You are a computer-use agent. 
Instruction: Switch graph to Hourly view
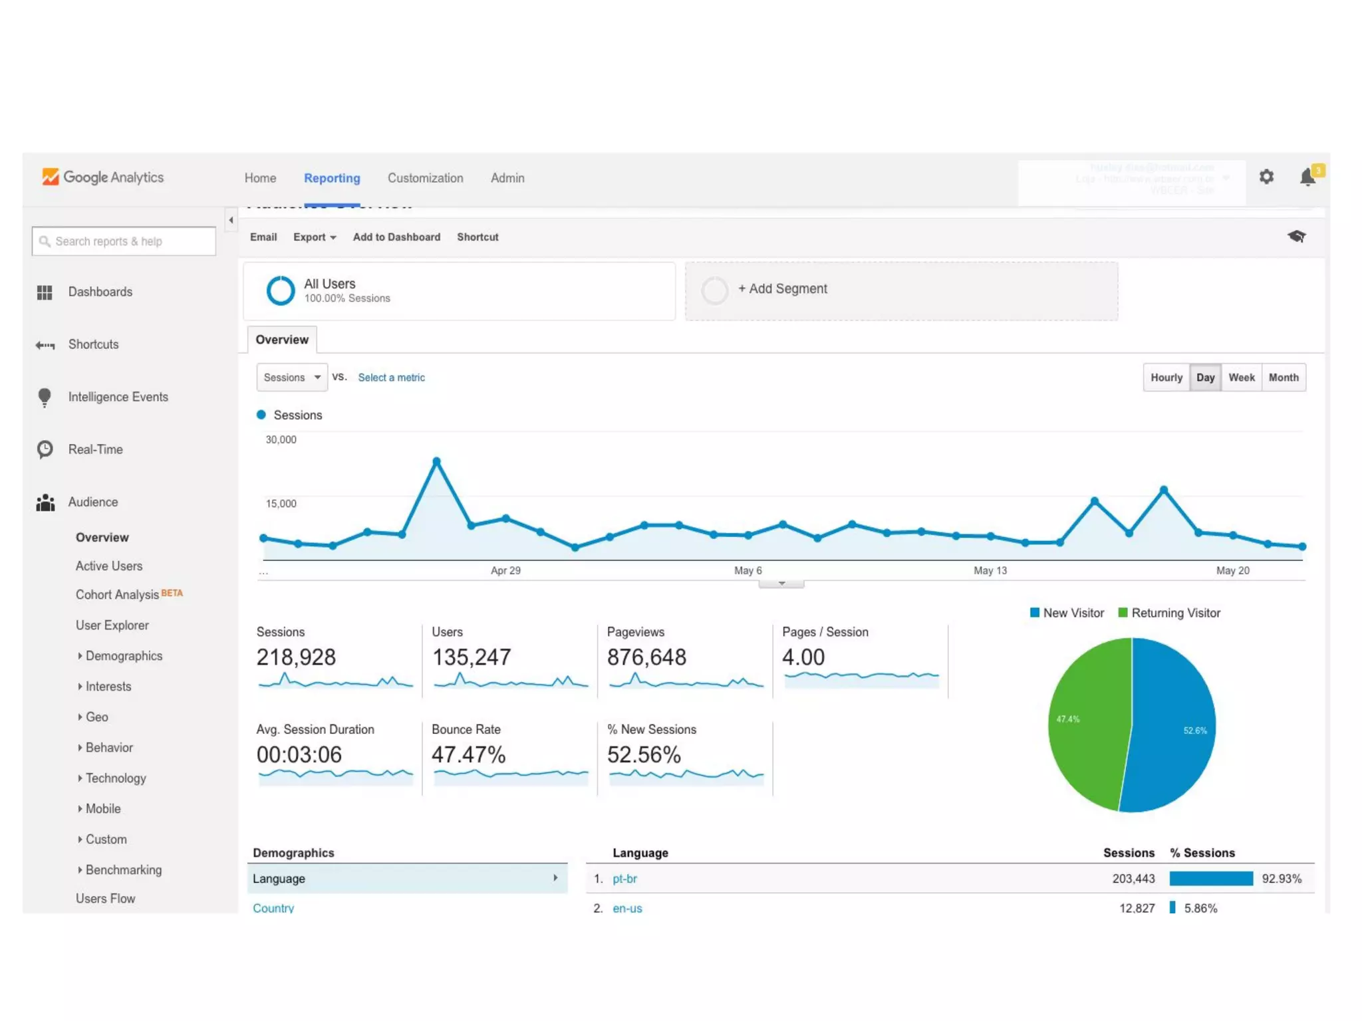point(1166,378)
